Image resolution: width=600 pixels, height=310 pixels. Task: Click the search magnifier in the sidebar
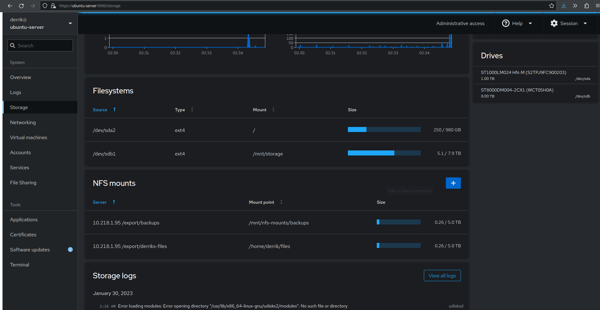13,45
